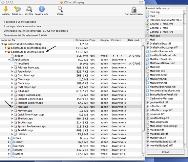Select the cores folder row
Screen dimensions: 188x162
point(71,138)
